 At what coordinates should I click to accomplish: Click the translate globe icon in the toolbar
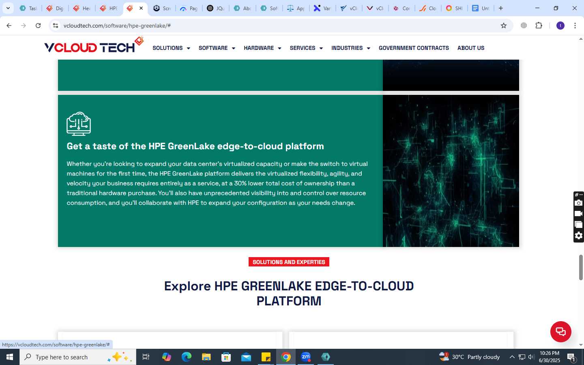pyautogui.click(x=524, y=26)
